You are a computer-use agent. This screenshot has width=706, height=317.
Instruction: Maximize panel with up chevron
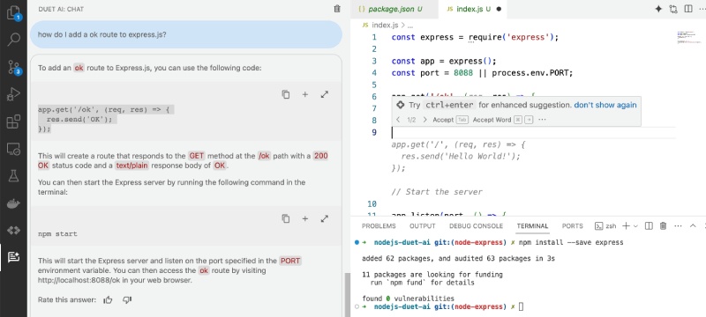point(693,225)
